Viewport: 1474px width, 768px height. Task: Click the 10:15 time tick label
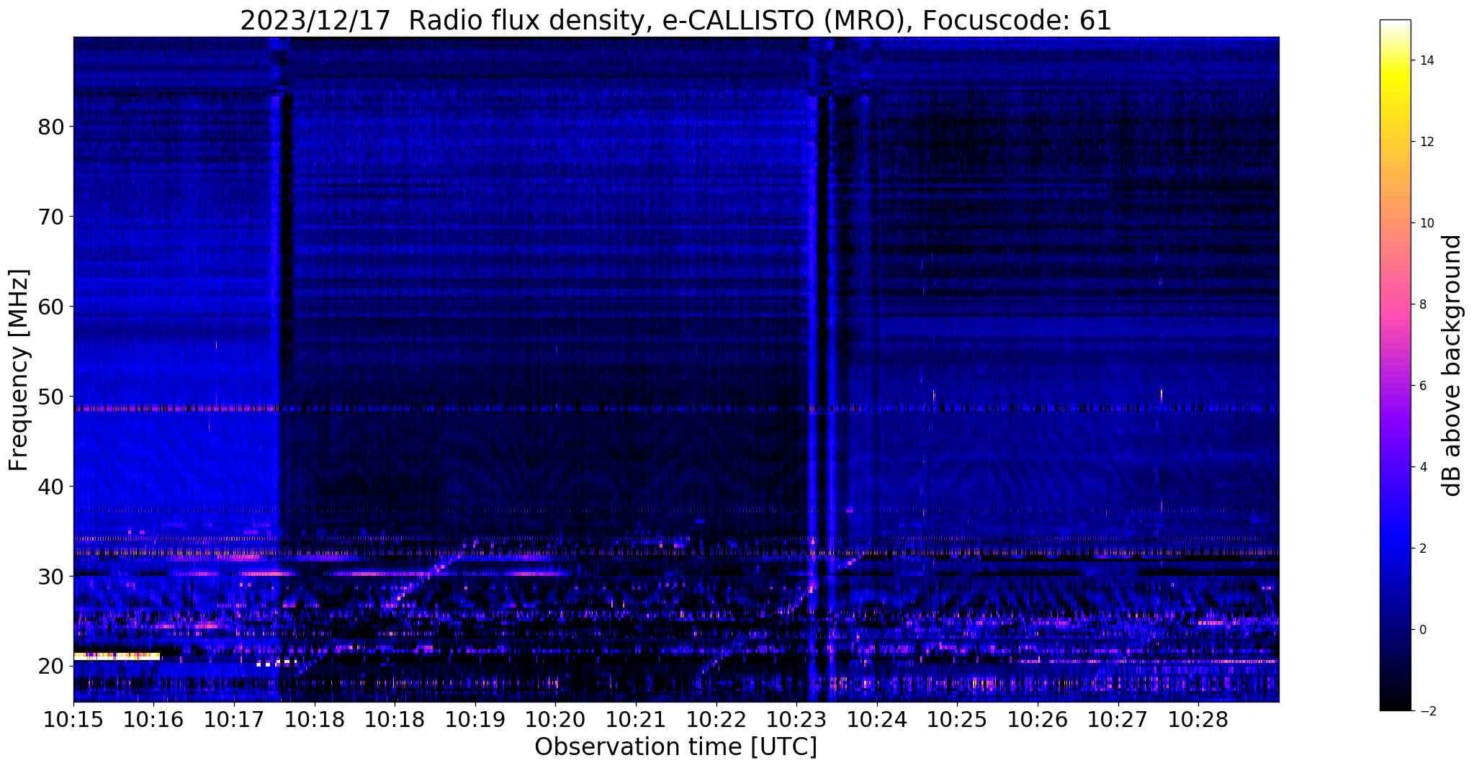73,720
